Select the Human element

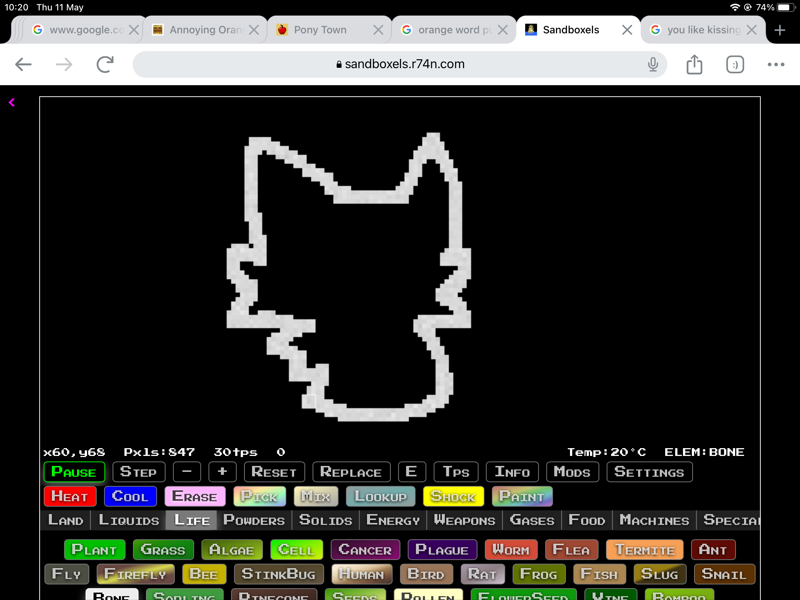361,574
